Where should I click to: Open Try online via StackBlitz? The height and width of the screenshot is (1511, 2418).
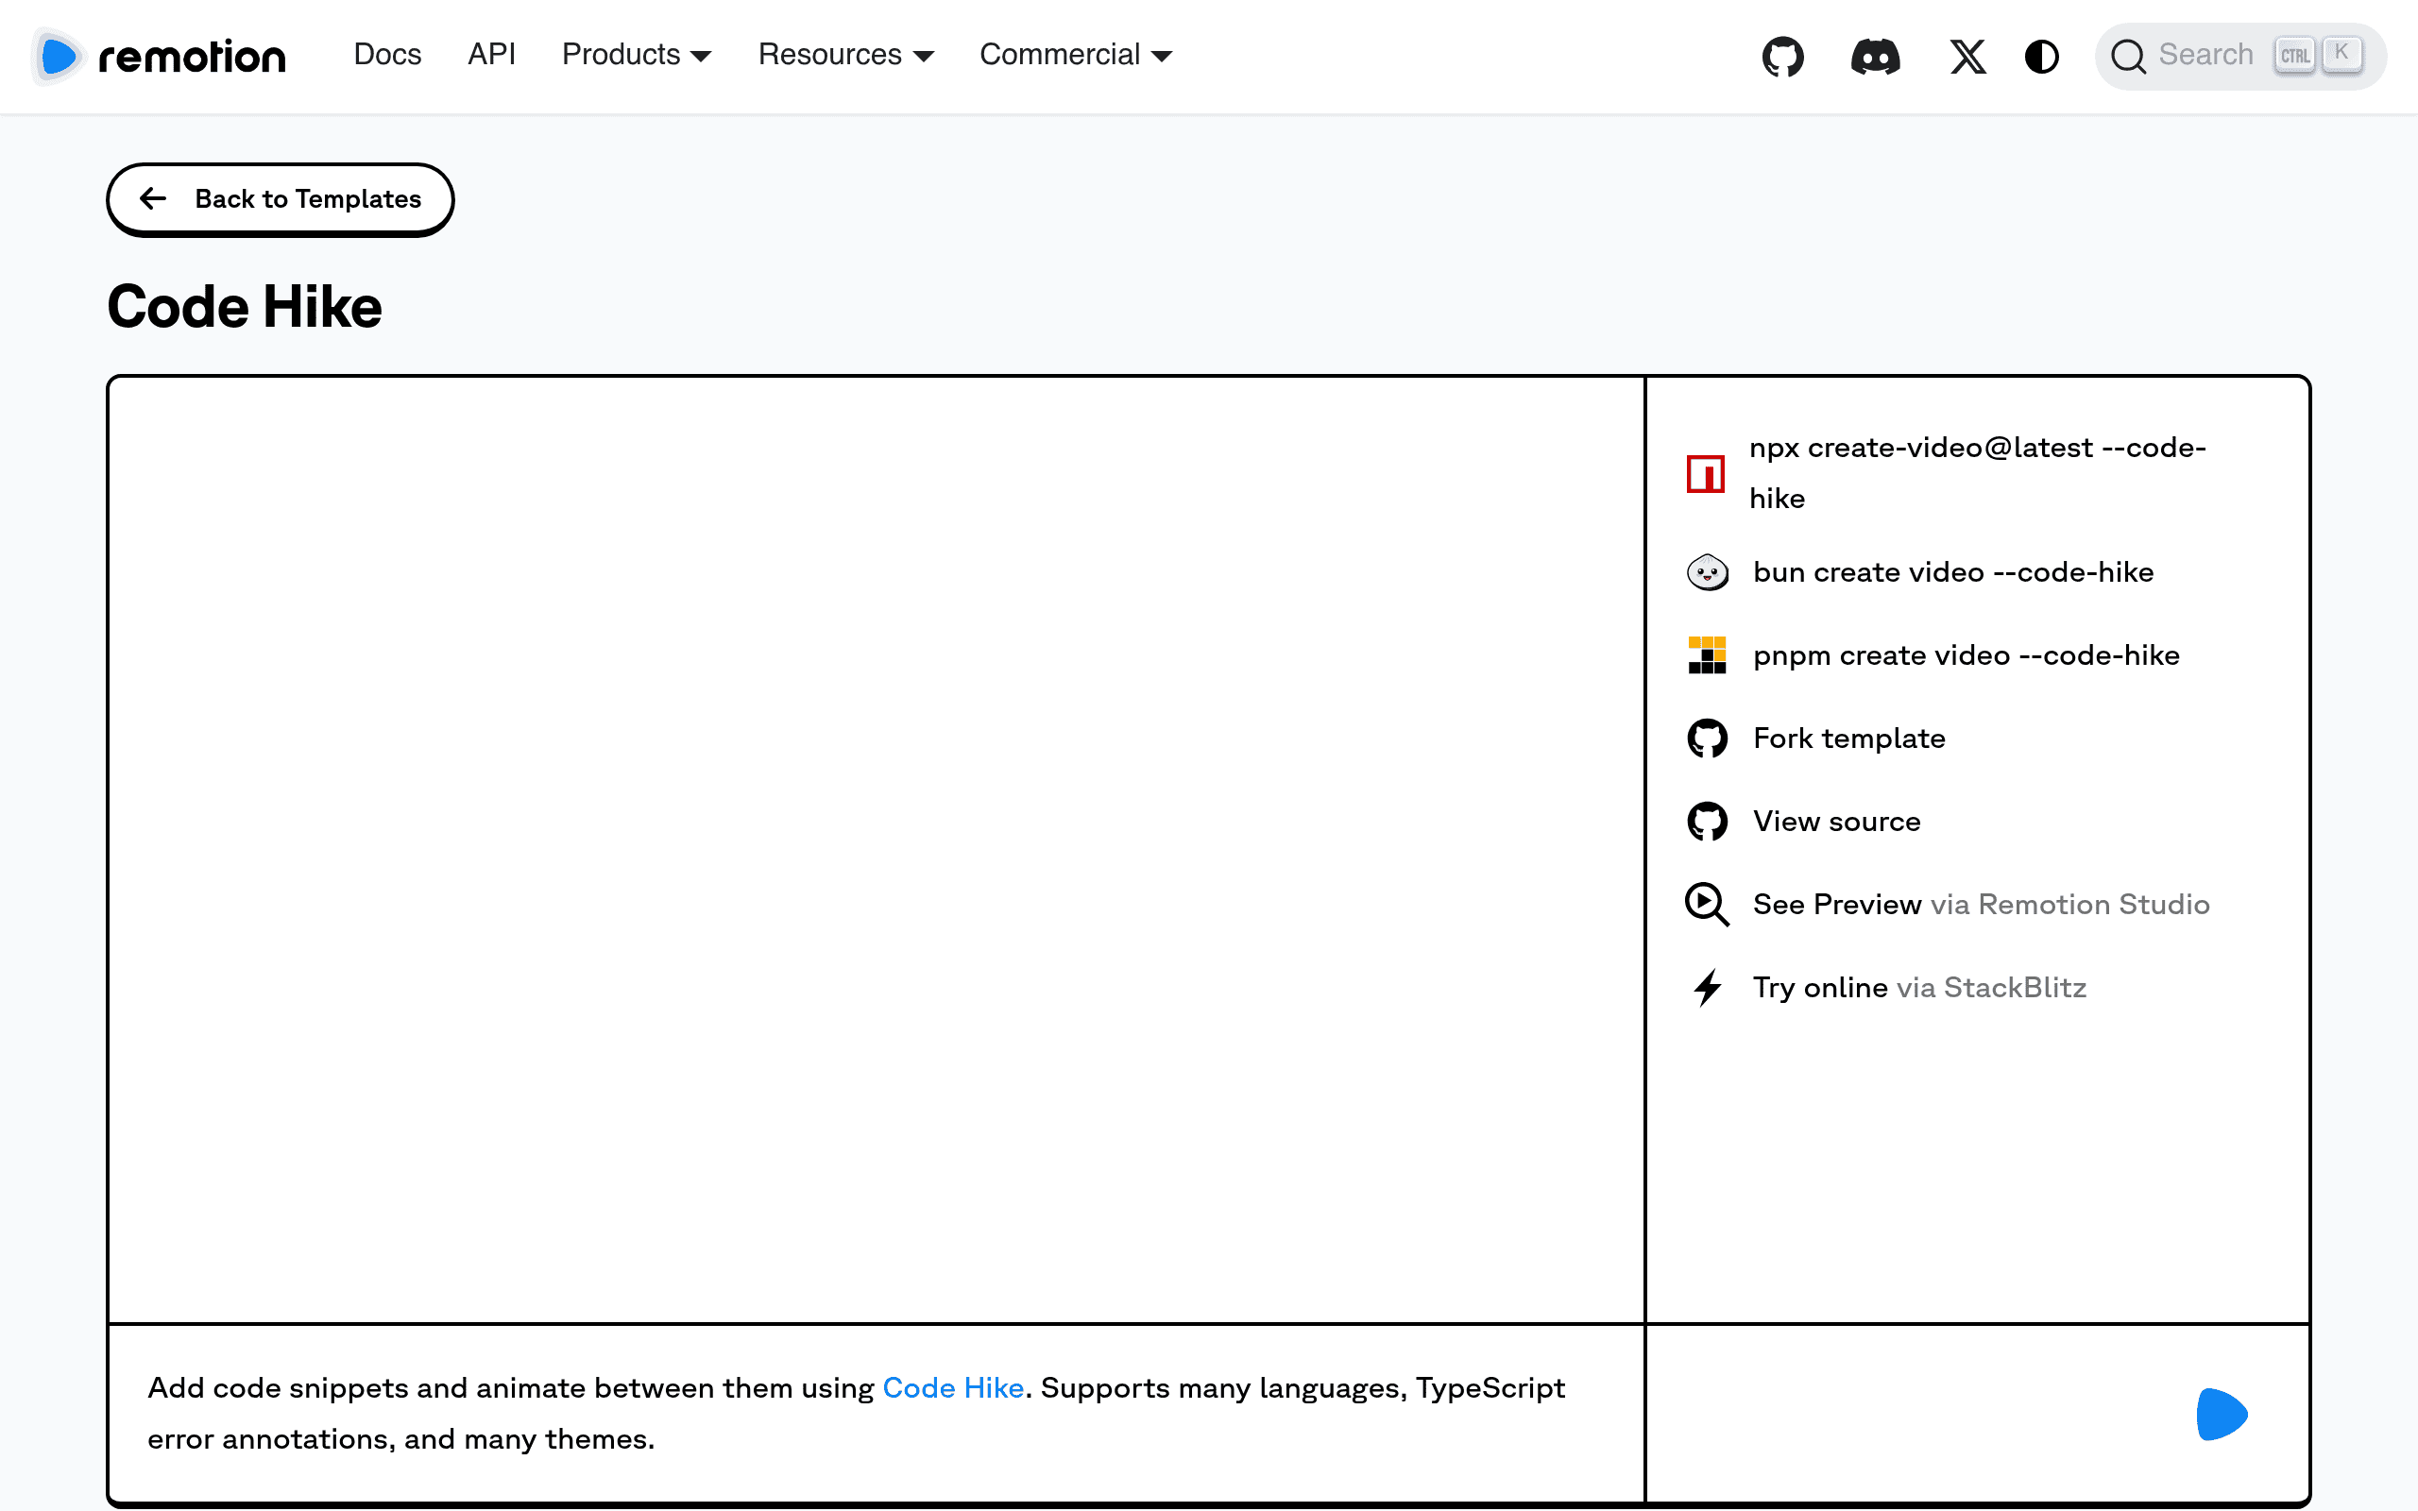(1919, 988)
